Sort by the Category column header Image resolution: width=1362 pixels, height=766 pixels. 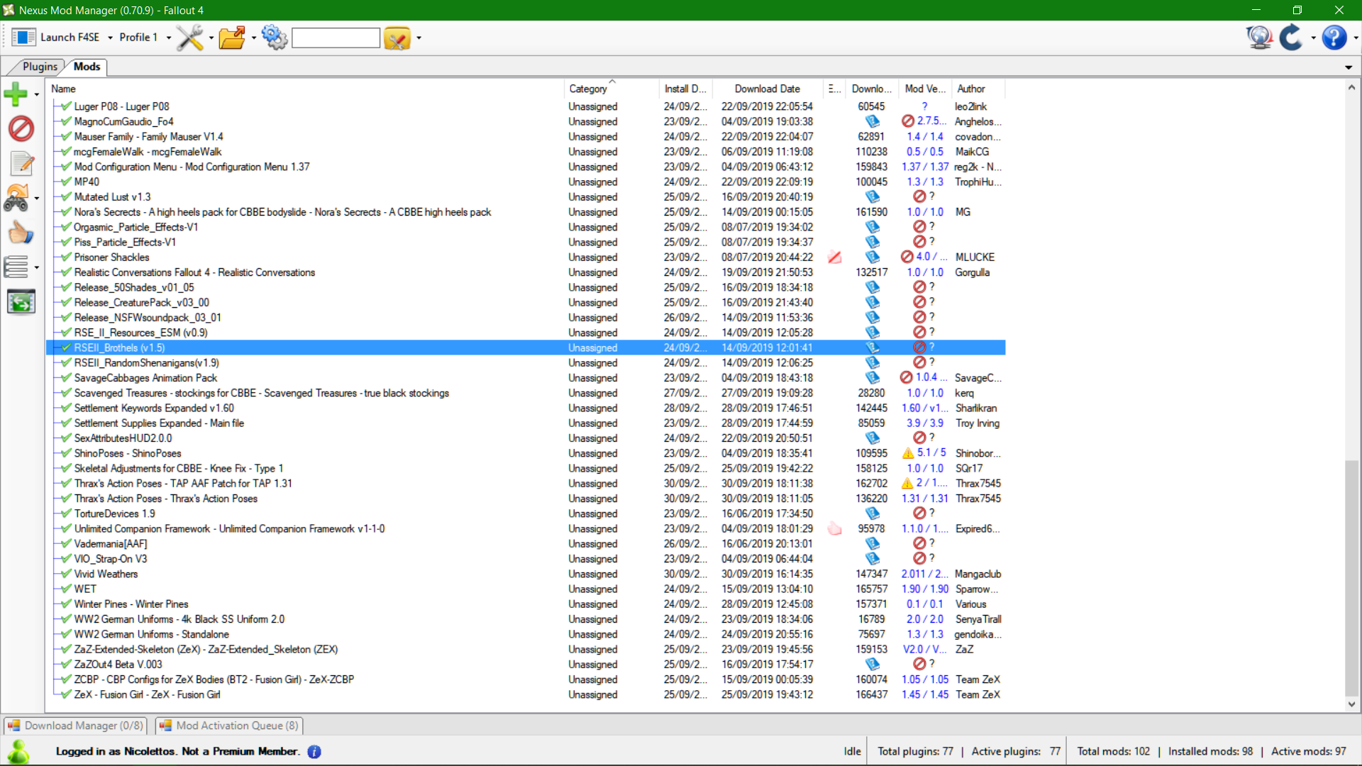(611, 89)
